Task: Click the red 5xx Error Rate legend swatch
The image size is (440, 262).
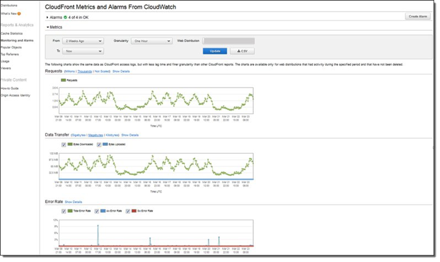Action: [x=134, y=211]
